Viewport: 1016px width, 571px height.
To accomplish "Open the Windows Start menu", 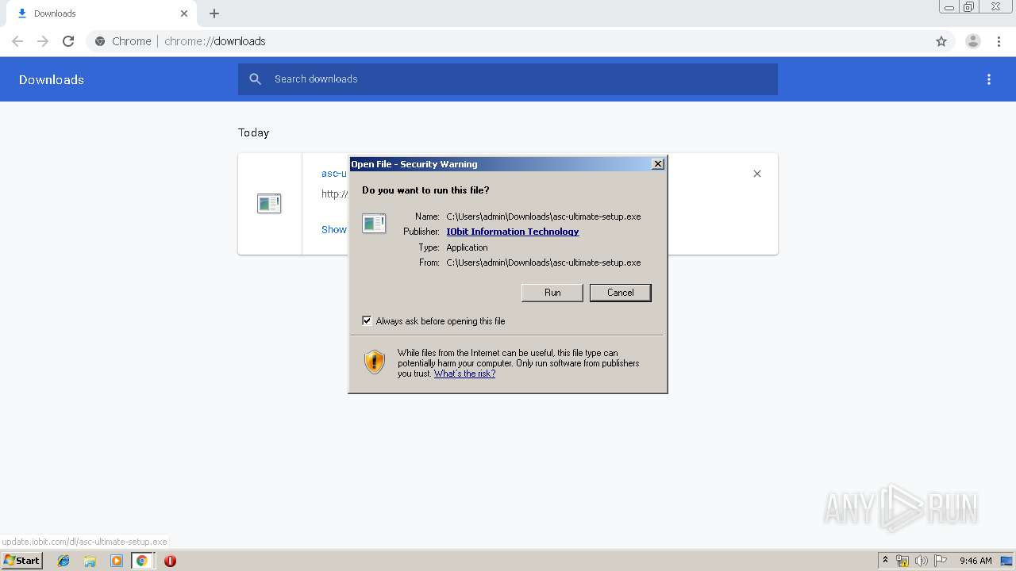I will click(x=22, y=561).
